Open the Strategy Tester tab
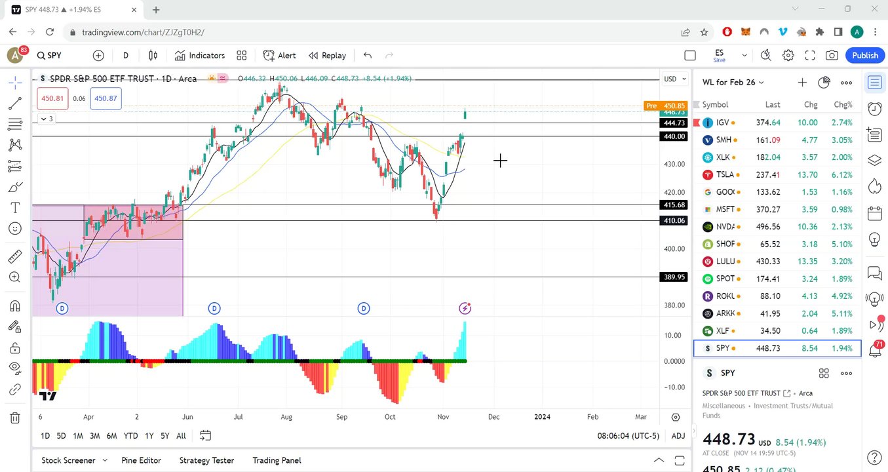 (206, 460)
